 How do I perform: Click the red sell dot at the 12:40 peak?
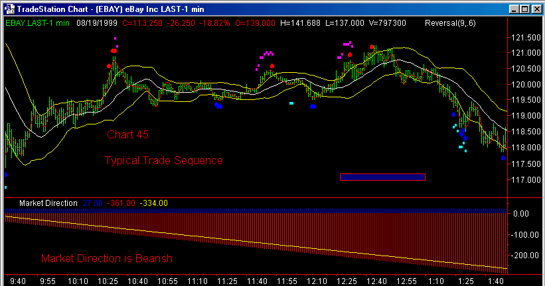pyautogui.click(x=372, y=47)
